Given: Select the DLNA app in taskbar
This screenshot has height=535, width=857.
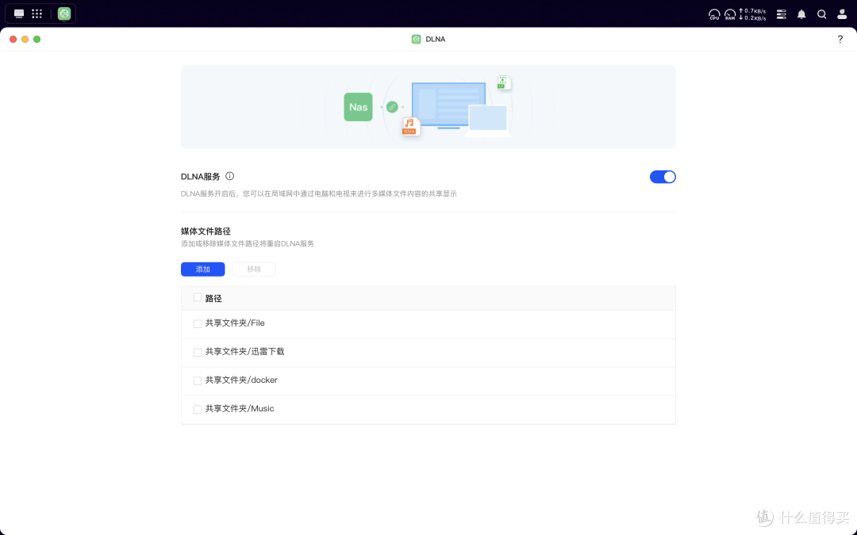Looking at the screenshot, I should click(64, 13).
